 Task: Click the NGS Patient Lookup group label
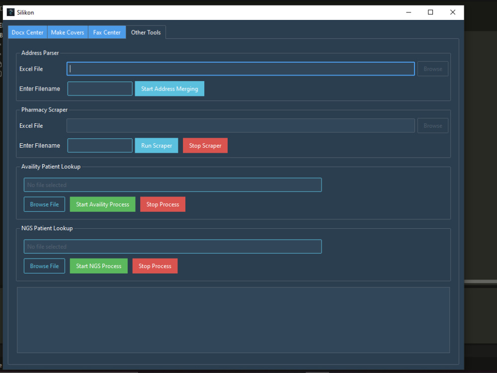[47, 228]
